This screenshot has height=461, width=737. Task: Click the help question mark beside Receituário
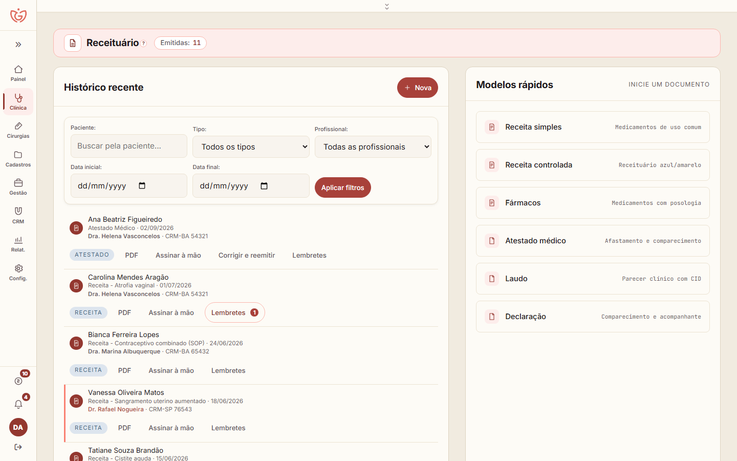coord(143,44)
